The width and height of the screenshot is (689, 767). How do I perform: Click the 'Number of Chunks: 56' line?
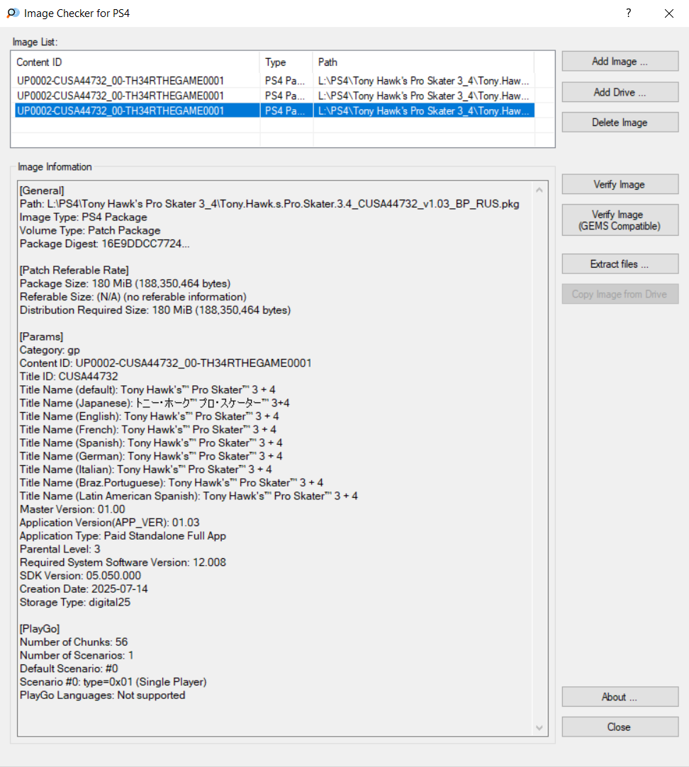[x=74, y=642]
